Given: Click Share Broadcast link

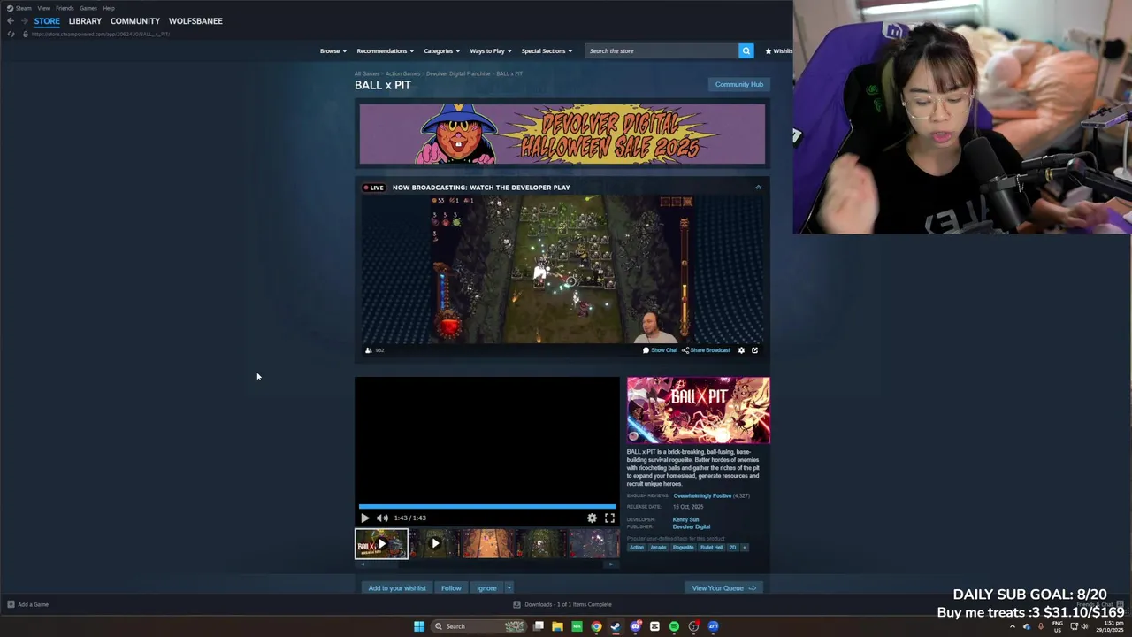Looking at the screenshot, I should point(706,350).
